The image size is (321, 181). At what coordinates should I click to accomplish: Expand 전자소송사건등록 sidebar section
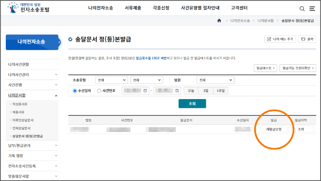pos(32,166)
